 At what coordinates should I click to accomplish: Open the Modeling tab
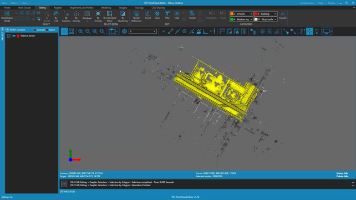(106, 8)
